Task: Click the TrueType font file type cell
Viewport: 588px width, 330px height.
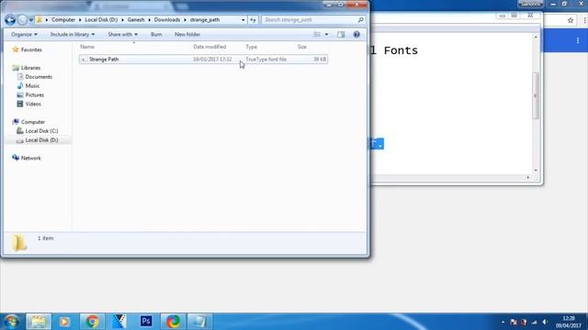Action: click(x=266, y=59)
